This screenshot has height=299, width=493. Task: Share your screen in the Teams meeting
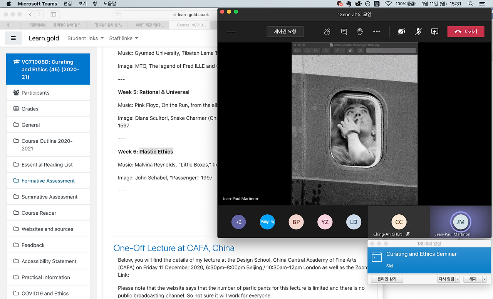pyautogui.click(x=434, y=32)
